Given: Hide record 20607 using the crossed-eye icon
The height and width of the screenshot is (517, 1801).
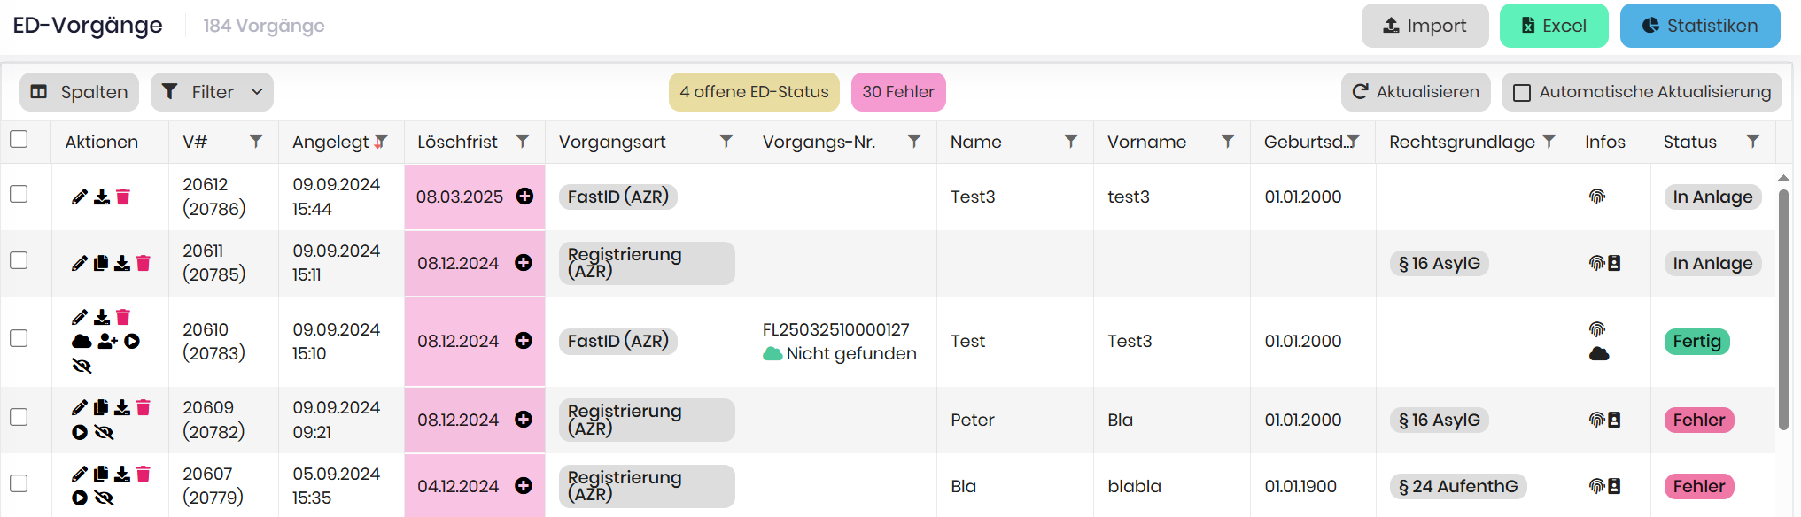Looking at the screenshot, I should tap(104, 498).
